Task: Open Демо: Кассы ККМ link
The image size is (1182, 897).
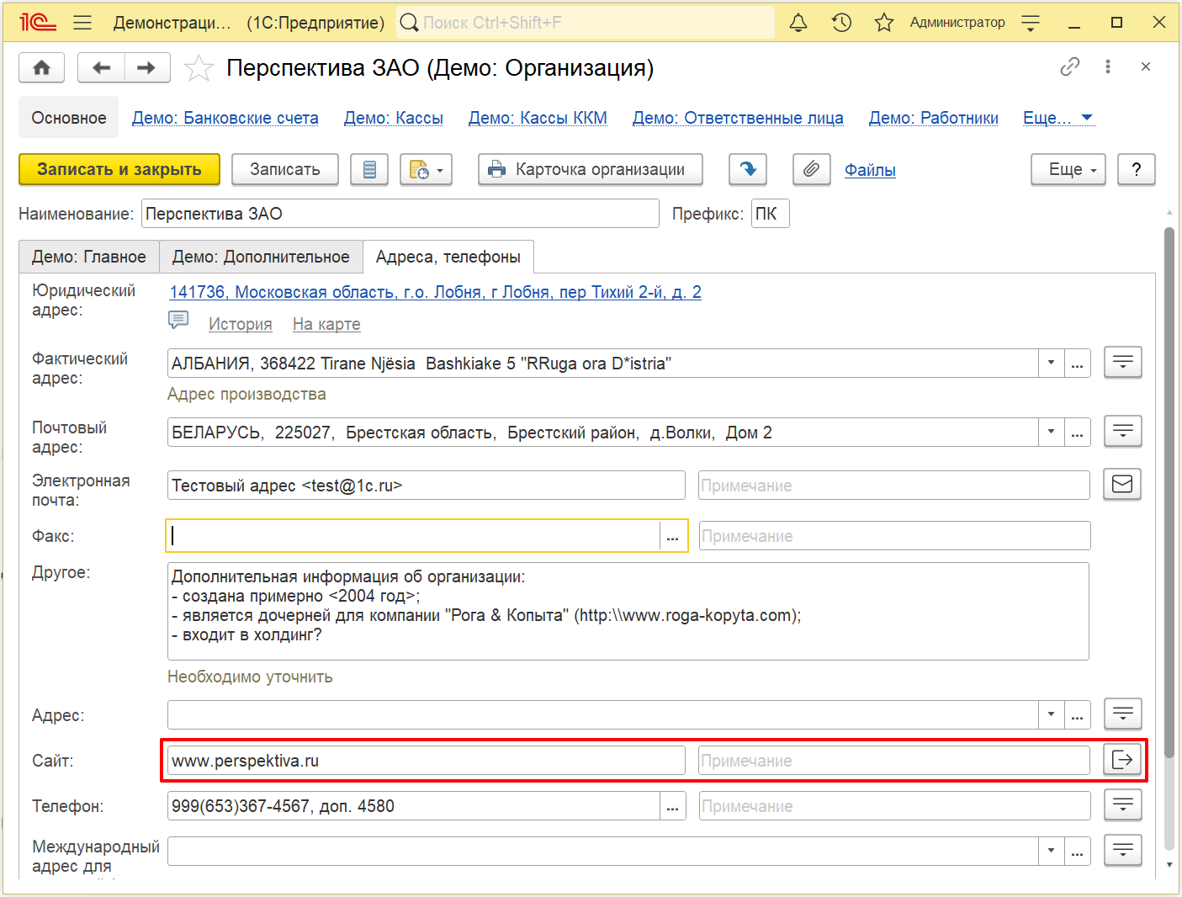Action: (x=538, y=118)
